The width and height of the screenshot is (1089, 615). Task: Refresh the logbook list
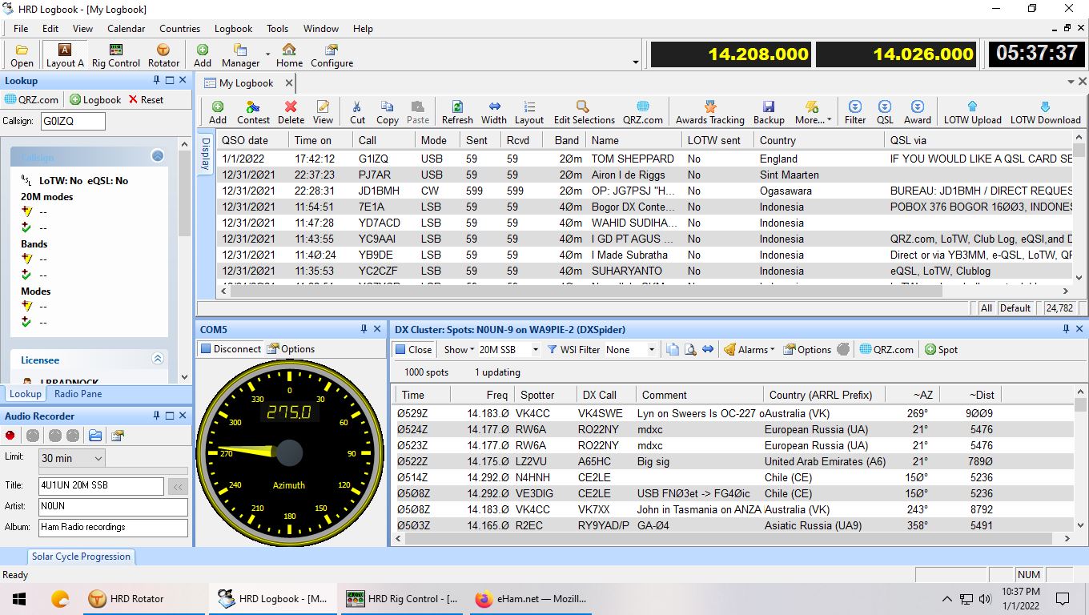[457, 112]
